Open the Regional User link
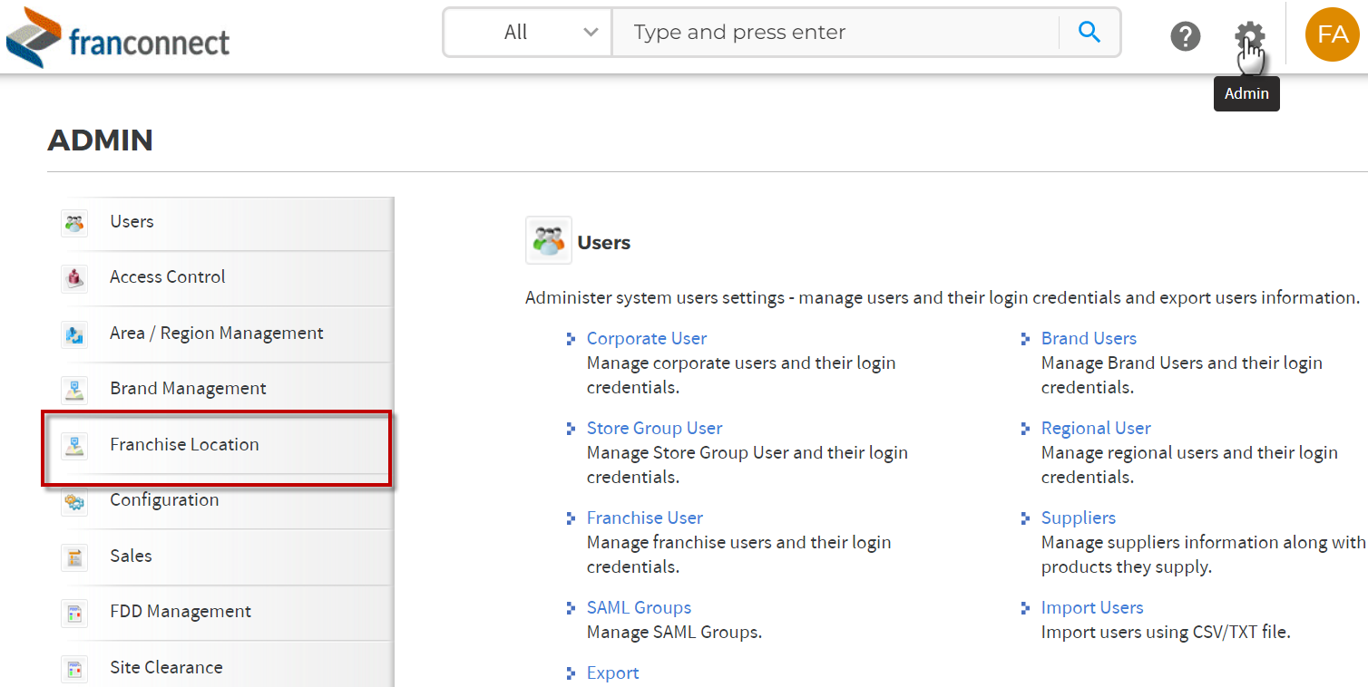This screenshot has width=1368, height=687. (1096, 428)
